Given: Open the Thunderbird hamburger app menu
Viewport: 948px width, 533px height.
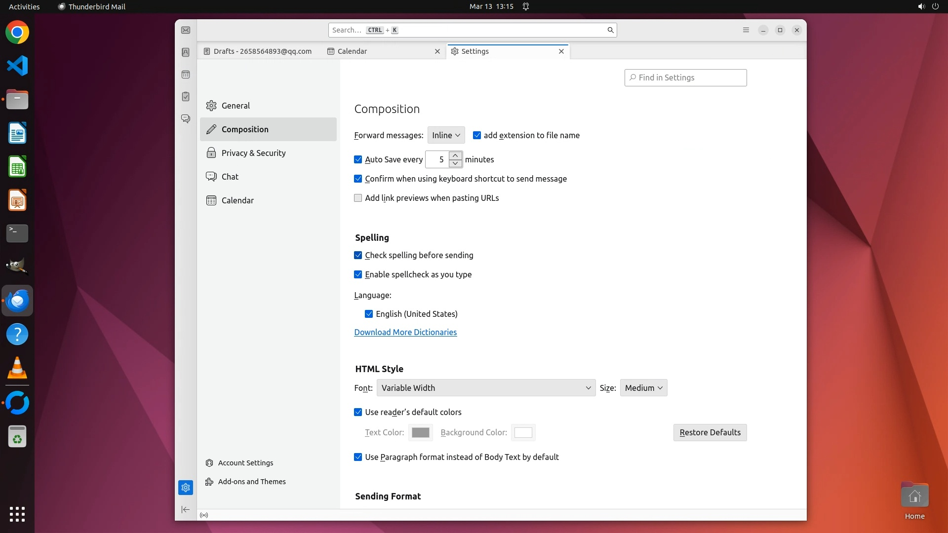Looking at the screenshot, I should coord(746,31).
